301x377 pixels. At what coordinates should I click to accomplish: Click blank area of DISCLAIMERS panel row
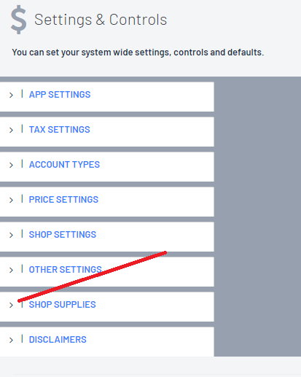click(x=151, y=341)
